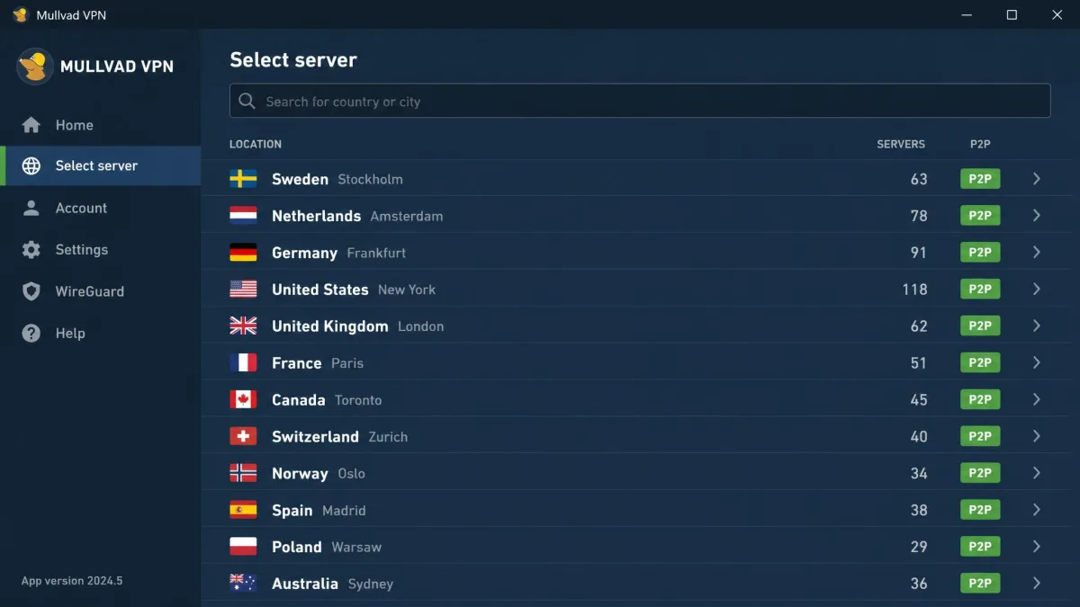Image resolution: width=1080 pixels, height=607 pixels.
Task: Select the Norway Oslo location text
Action: click(319, 473)
